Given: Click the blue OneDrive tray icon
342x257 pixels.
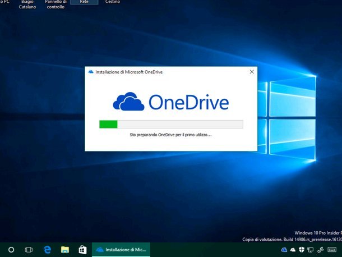Looking at the screenshot, I should (x=284, y=250).
